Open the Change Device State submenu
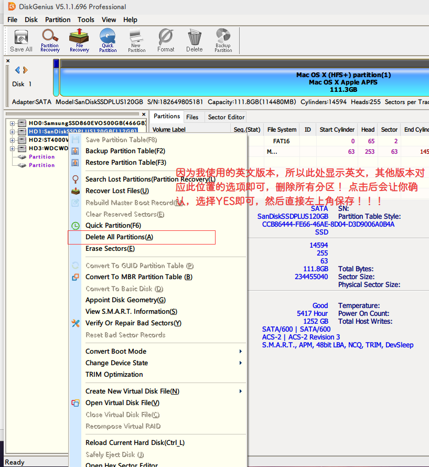This screenshot has height=467, width=429. (164, 363)
